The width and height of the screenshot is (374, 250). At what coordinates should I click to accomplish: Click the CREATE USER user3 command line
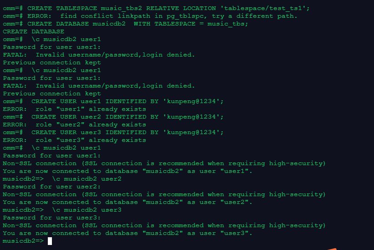point(128,132)
